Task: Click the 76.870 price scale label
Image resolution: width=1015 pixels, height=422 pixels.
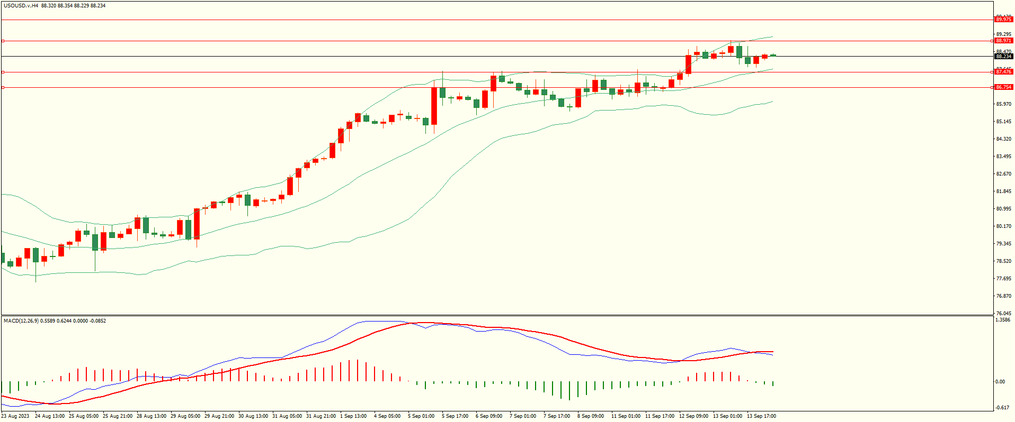Action: pyautogui.click(x=1003, y=296)
